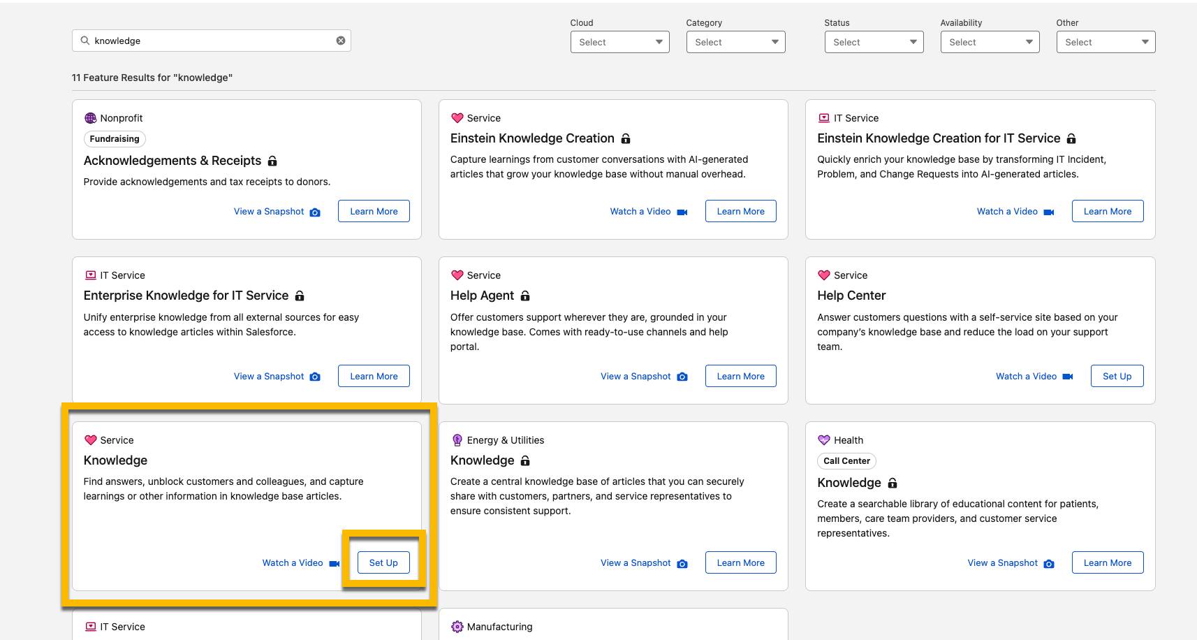Click Manufacturing gear icon on bottom card

[457, 627]
